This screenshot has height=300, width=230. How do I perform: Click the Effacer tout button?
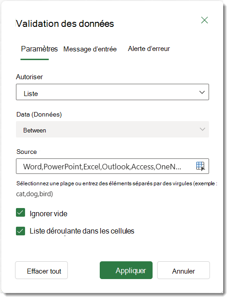tap(41, 270)
